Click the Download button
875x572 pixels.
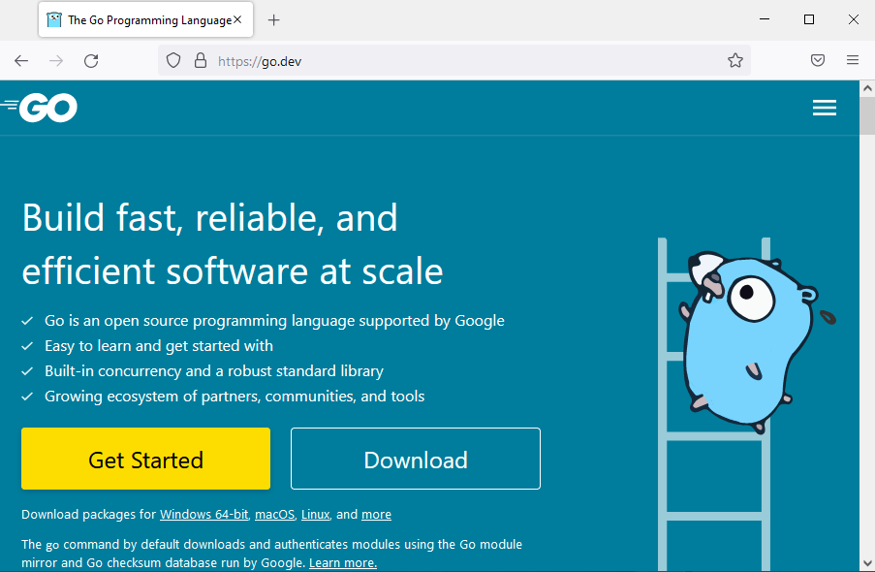pyautogui.click(x=416, y=459)
